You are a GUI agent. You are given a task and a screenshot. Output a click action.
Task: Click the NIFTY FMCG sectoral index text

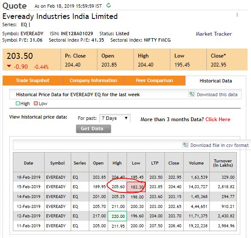pyautogui.click(x=157, y=40)
